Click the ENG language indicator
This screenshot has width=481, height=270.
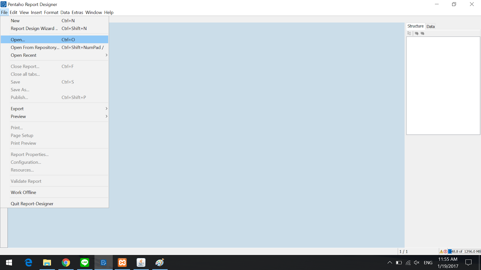coord(428,262)
